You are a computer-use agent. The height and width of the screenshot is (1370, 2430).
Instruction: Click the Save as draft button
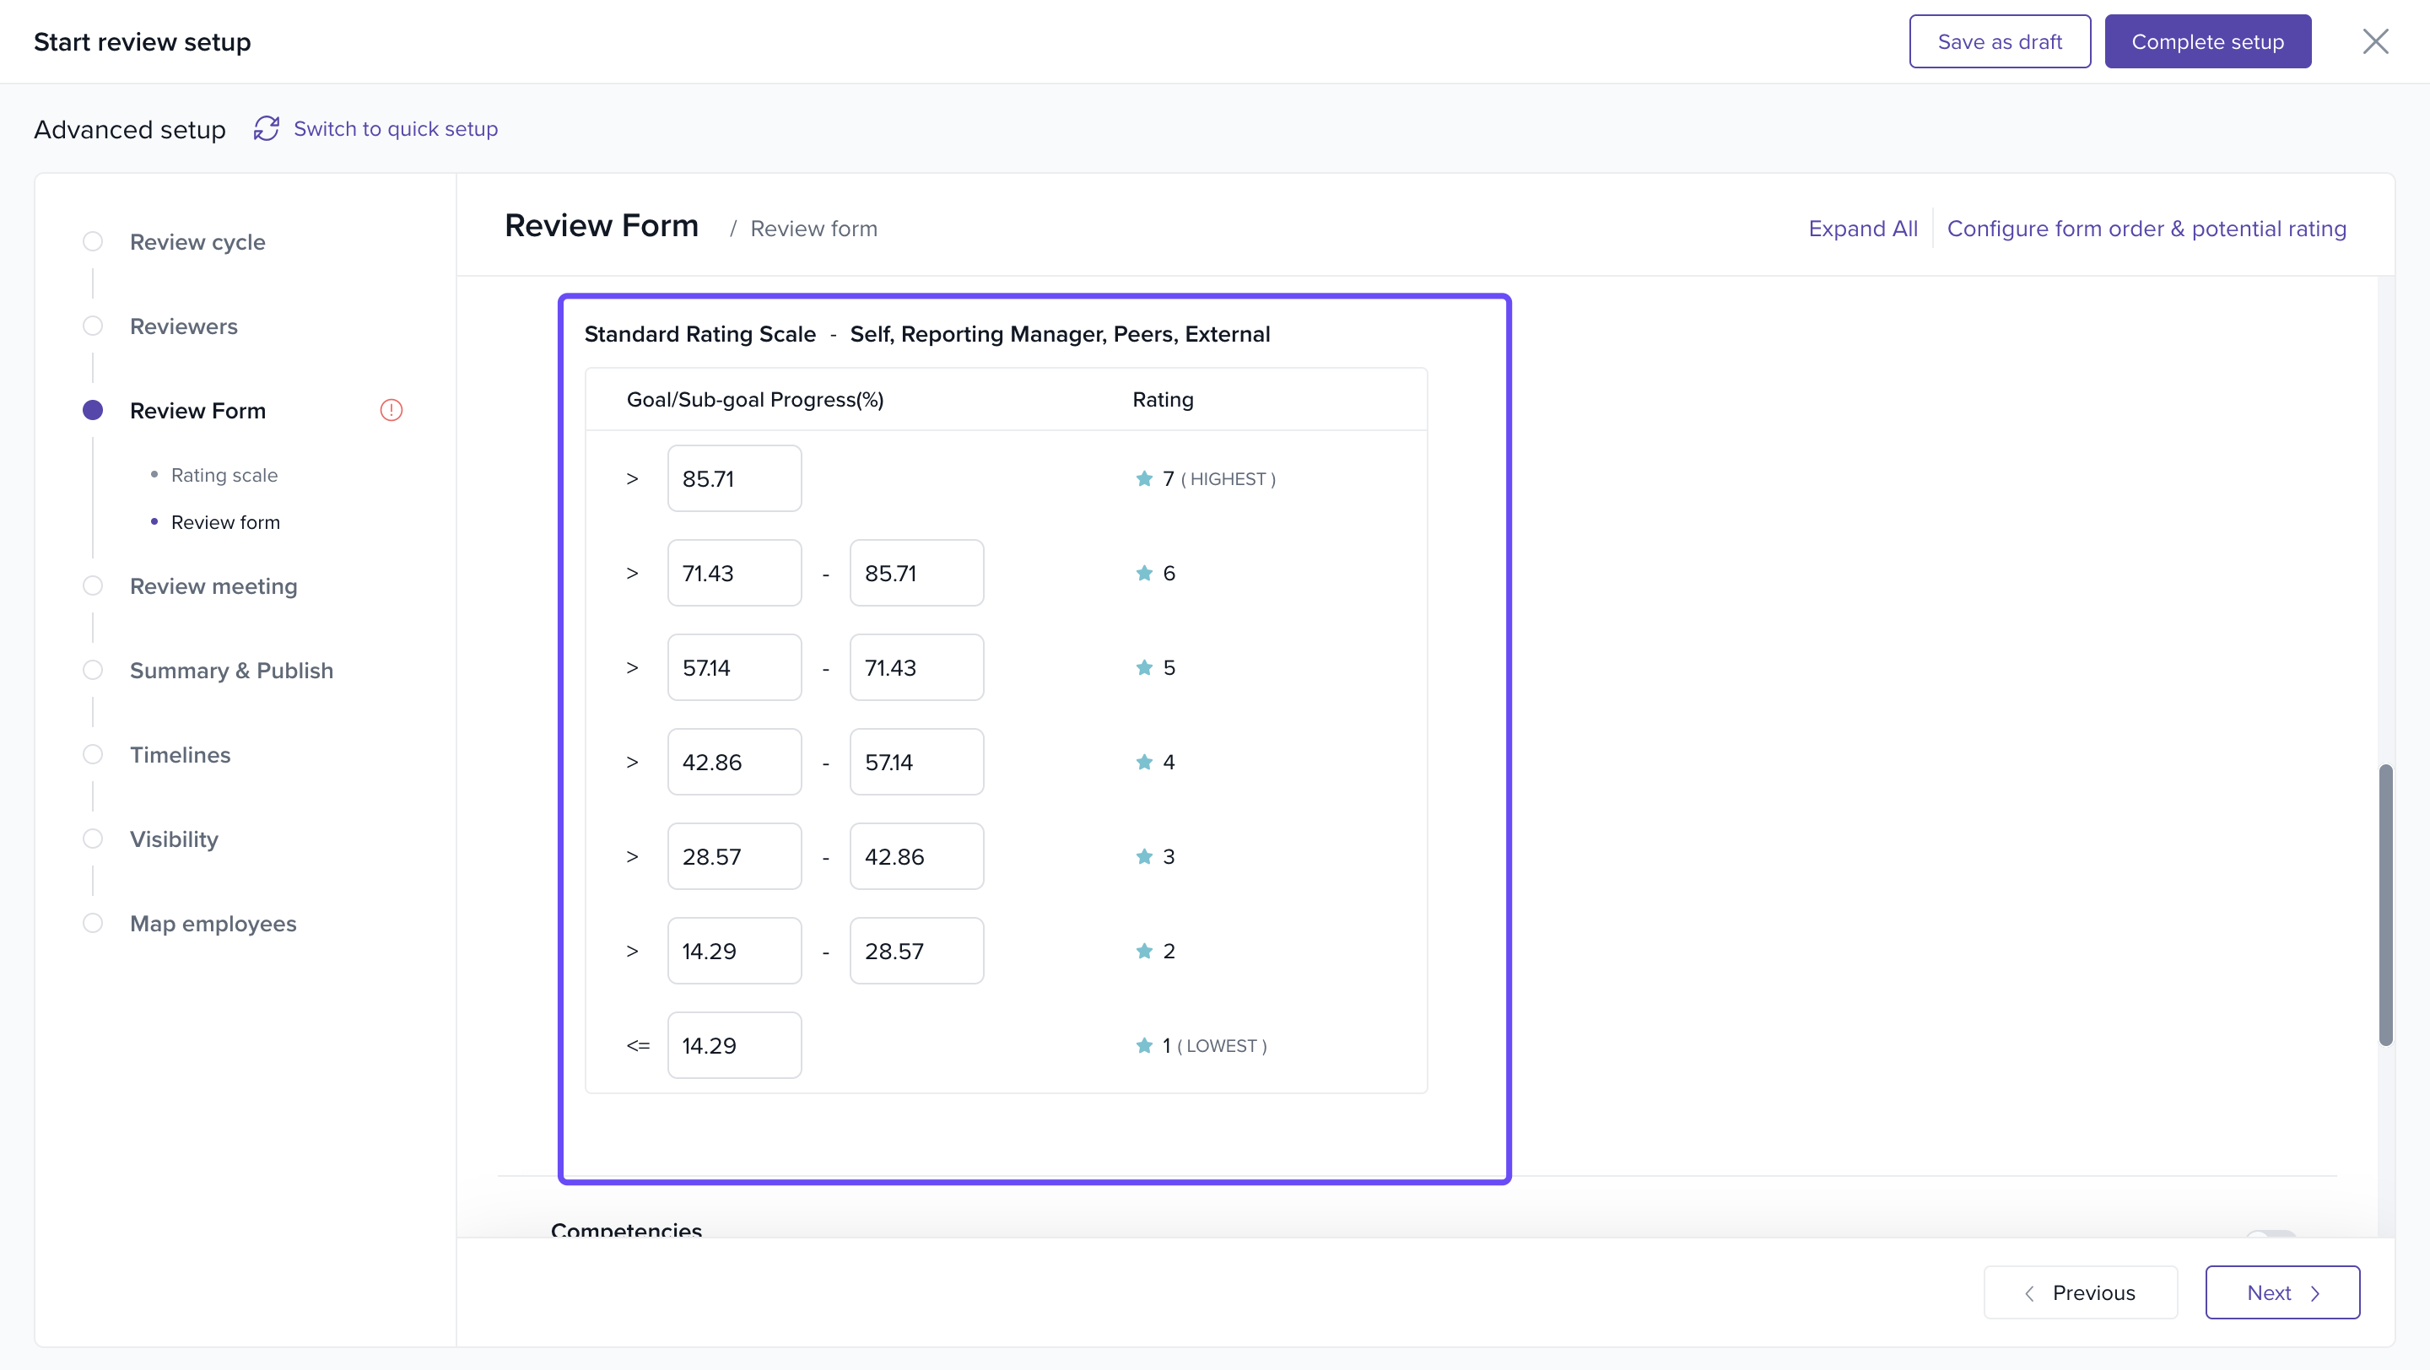tap(1999, 41)
